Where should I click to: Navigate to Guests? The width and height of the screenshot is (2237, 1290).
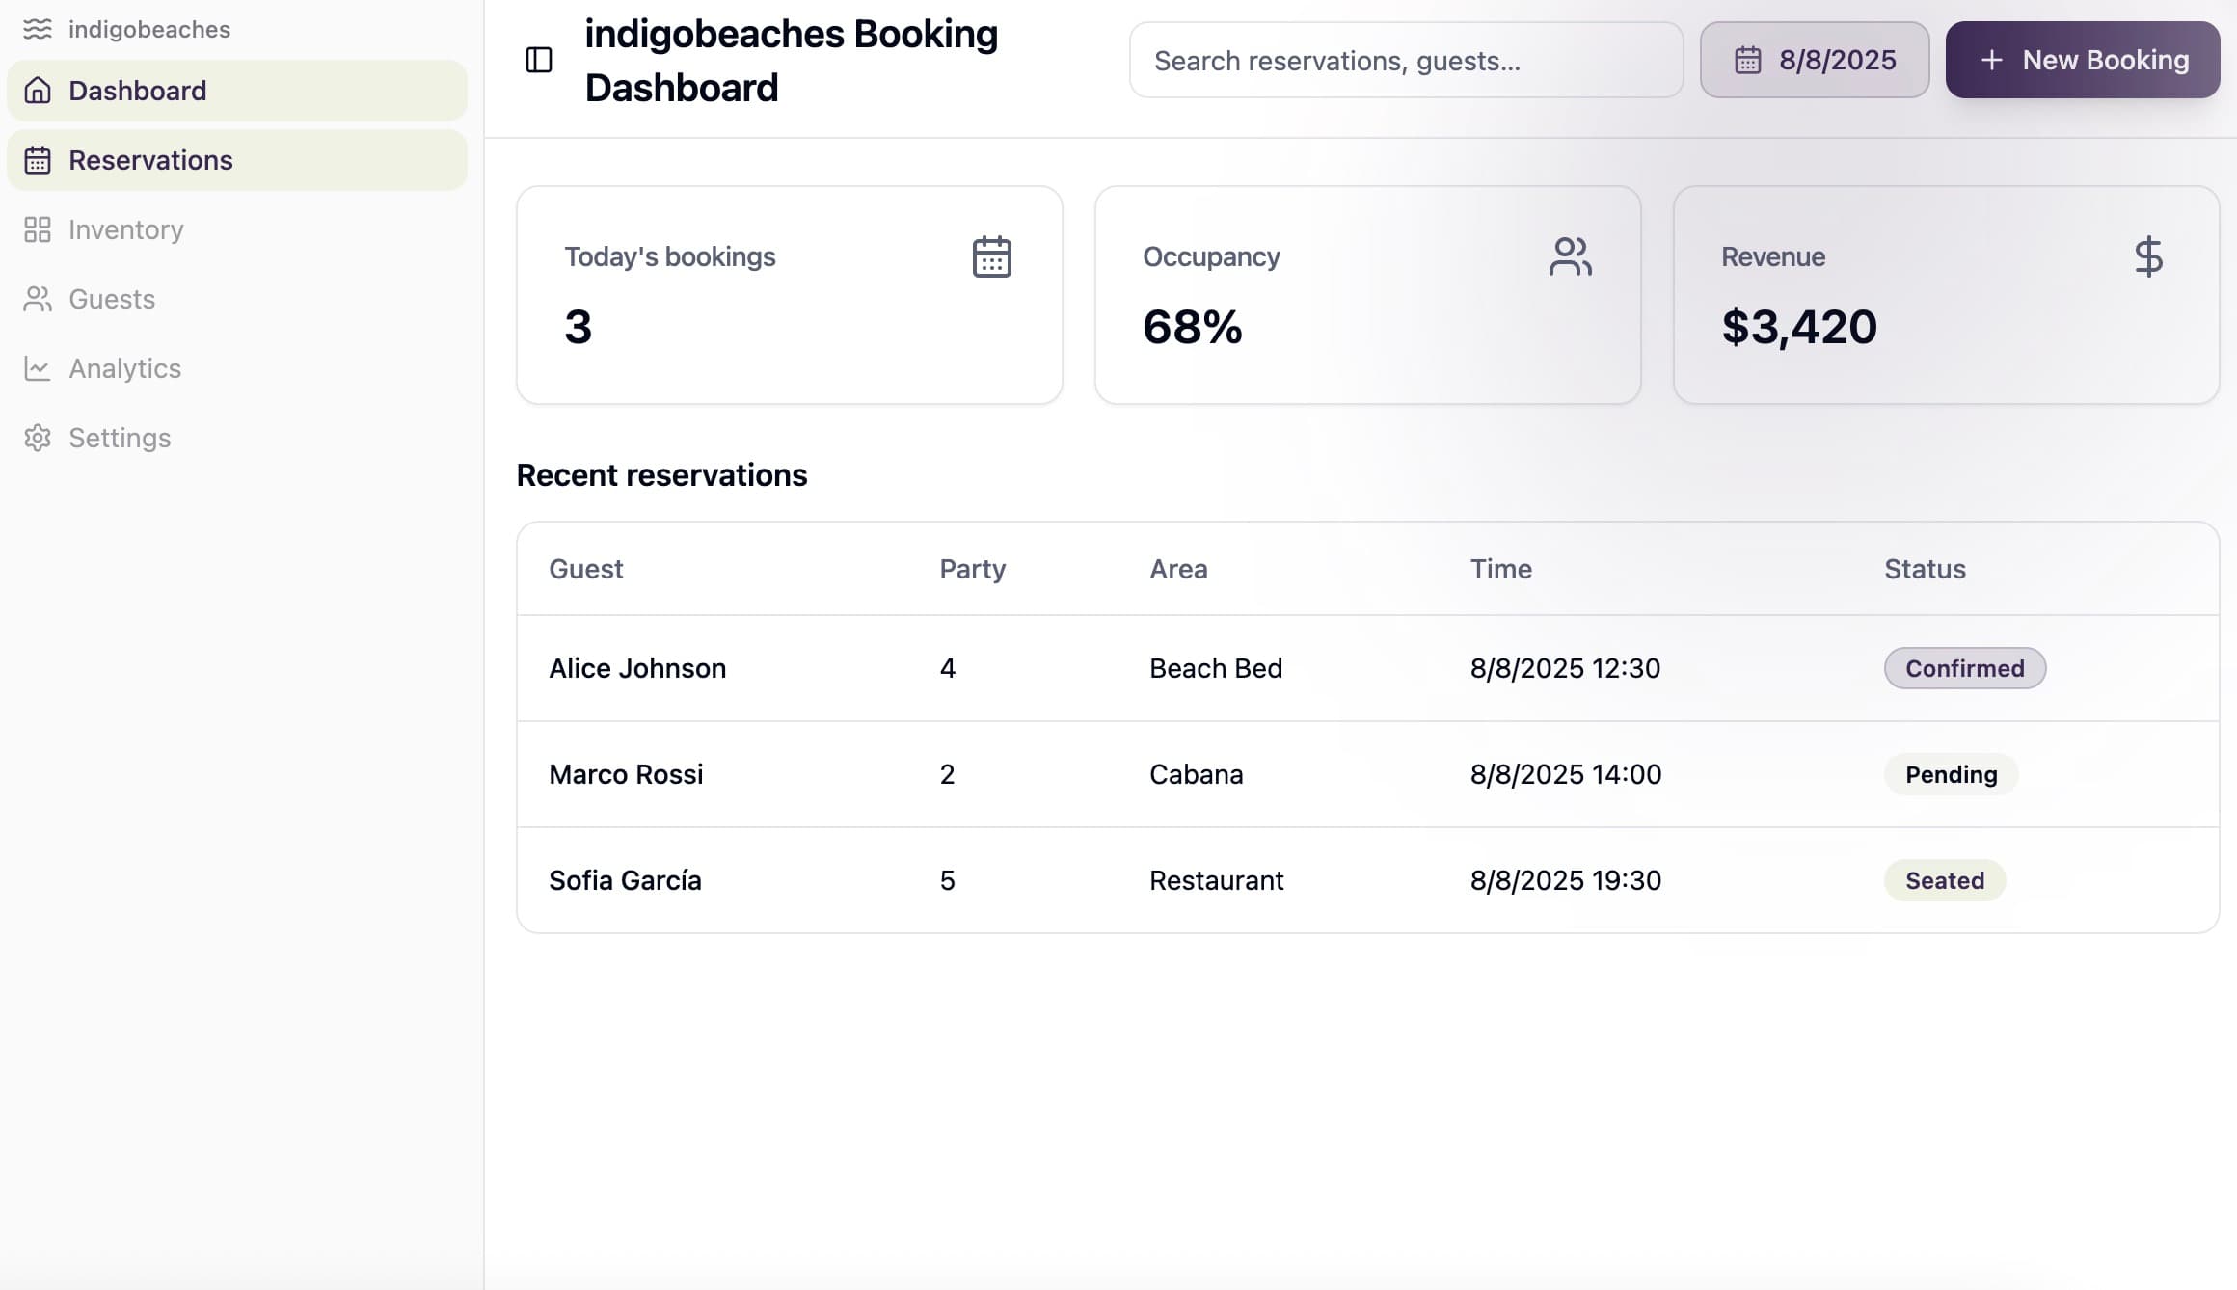tap(237, 299)
